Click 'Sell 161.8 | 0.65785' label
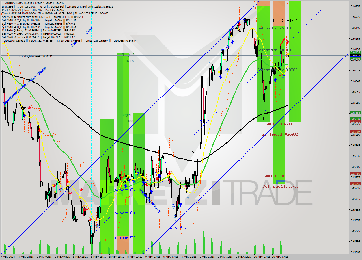Image resolution: width=362 pixels, height=260 pixels. point(279,176)
